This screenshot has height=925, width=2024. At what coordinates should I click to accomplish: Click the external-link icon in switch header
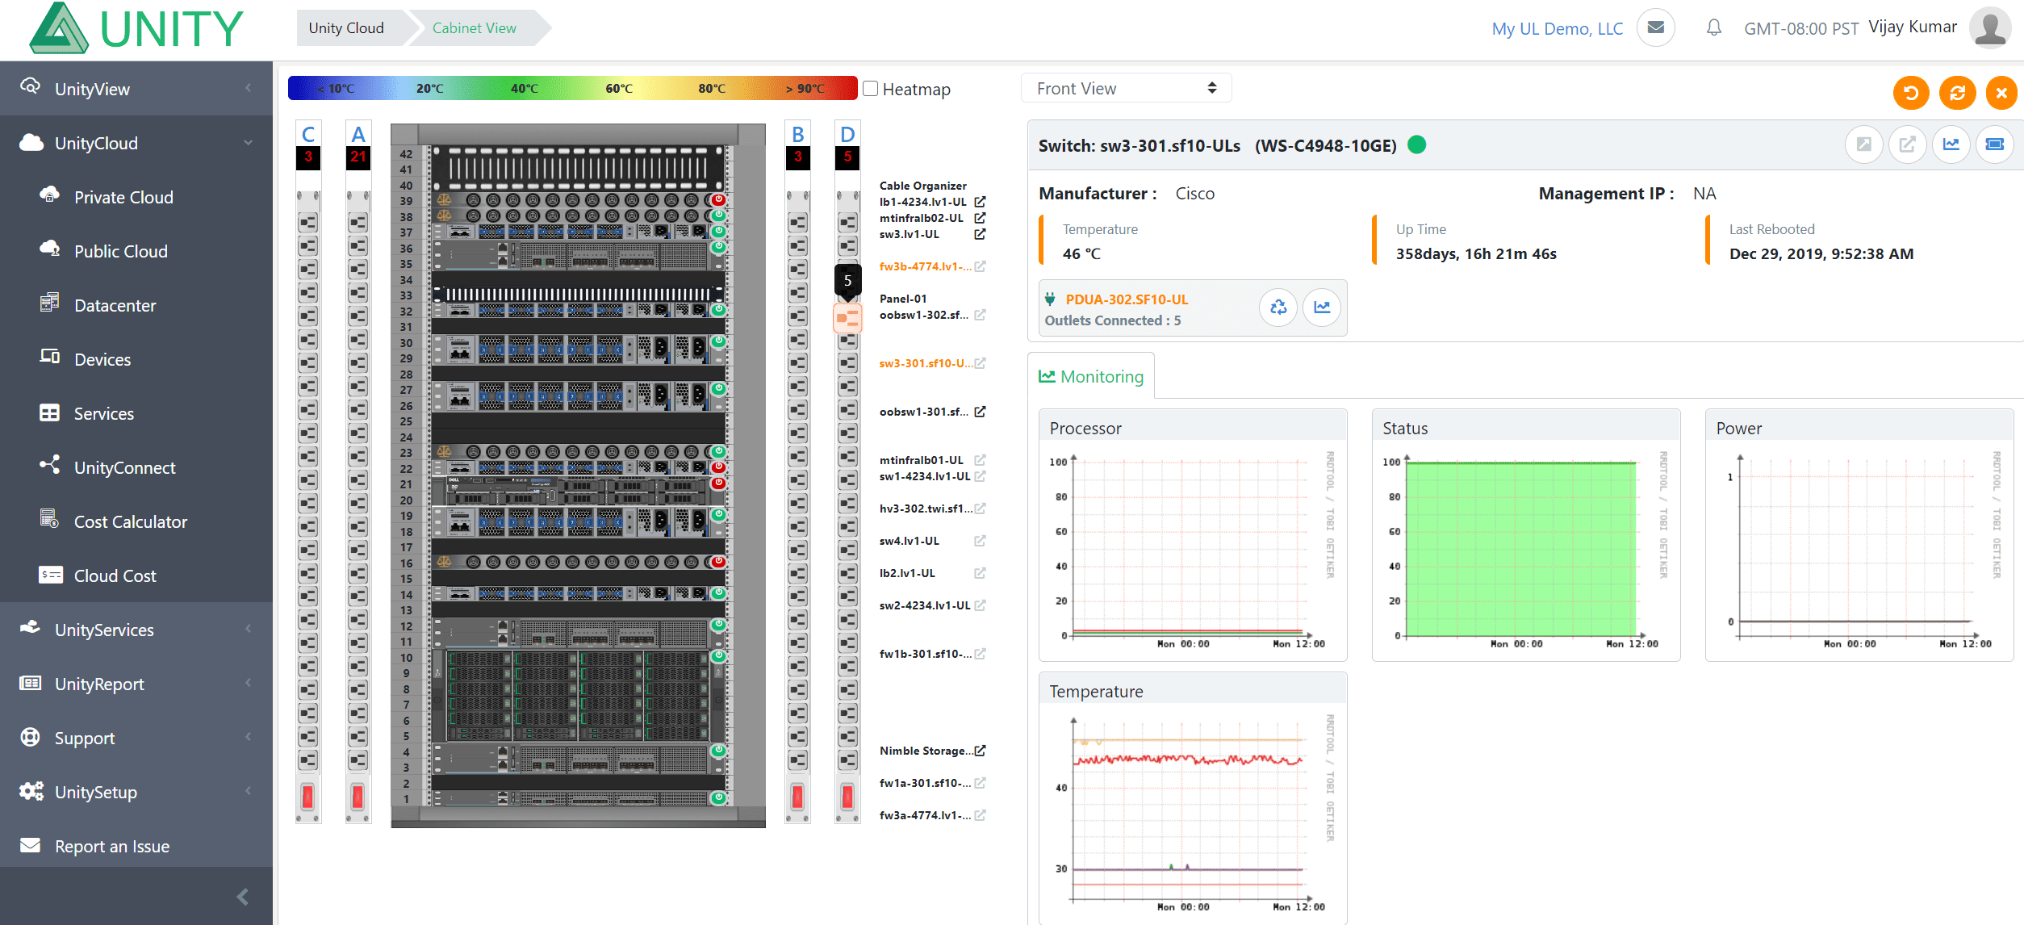coord(1908,144)
